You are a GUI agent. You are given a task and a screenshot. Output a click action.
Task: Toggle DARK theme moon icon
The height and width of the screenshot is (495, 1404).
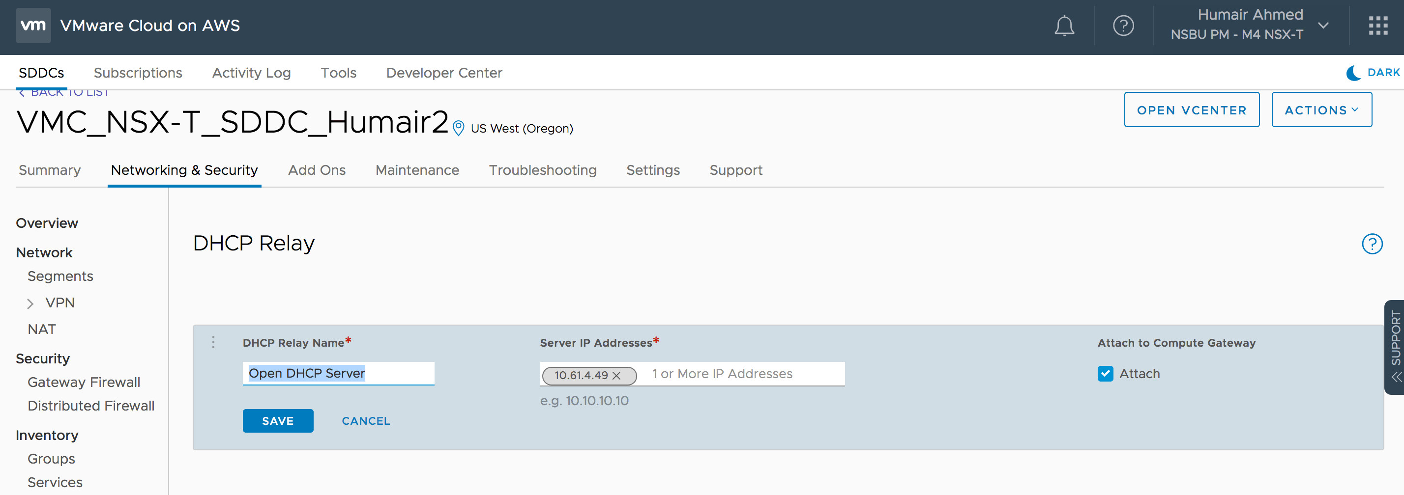1354,73
